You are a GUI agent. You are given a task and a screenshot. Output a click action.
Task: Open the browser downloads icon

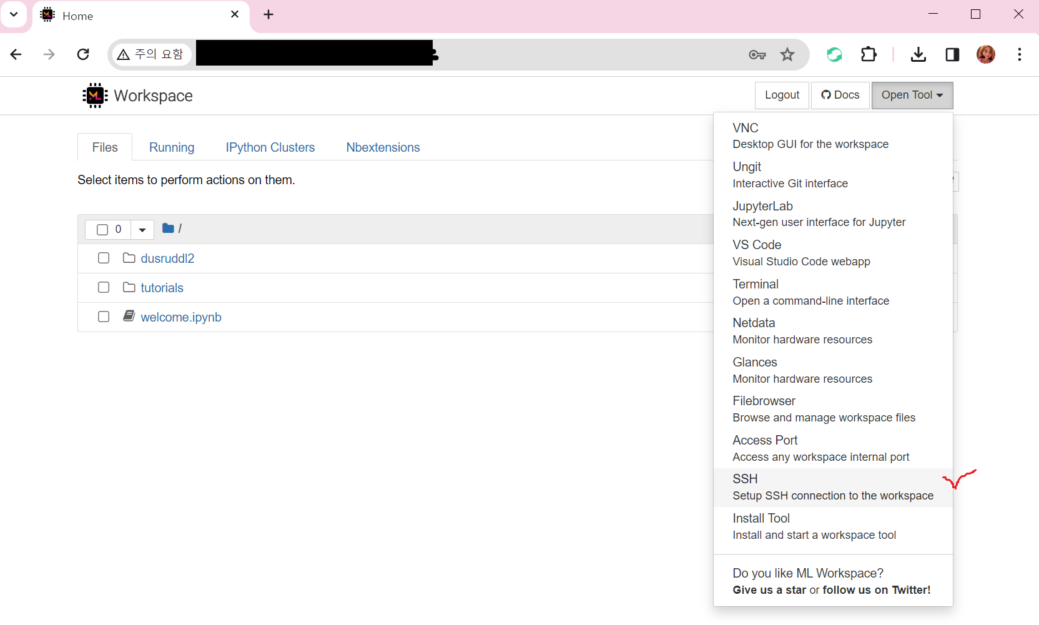(x=918, y=55)
